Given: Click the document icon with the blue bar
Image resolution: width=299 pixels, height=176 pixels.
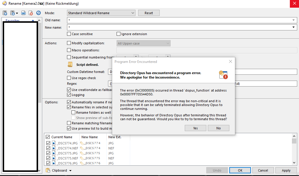Looking at the screenshot, I should coord(23,13).
